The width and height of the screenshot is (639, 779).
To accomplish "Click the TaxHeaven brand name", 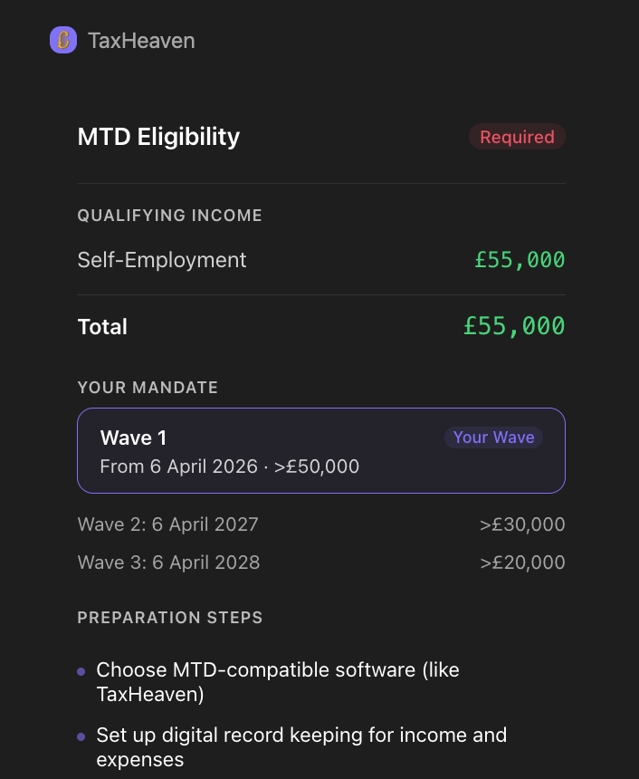I will coord(141,41).
